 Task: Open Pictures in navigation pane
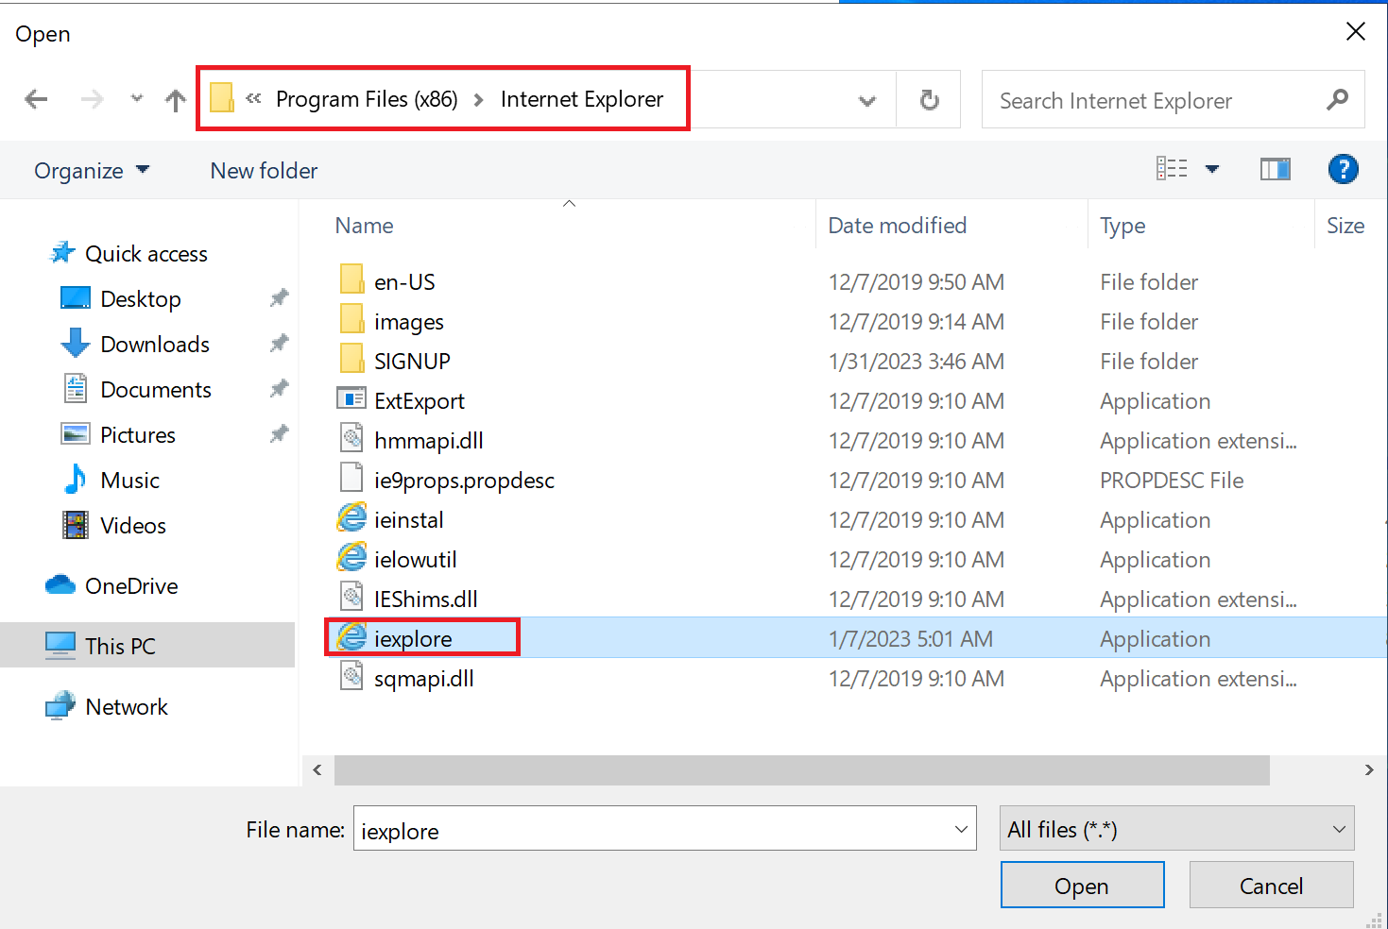pos(138,435)
